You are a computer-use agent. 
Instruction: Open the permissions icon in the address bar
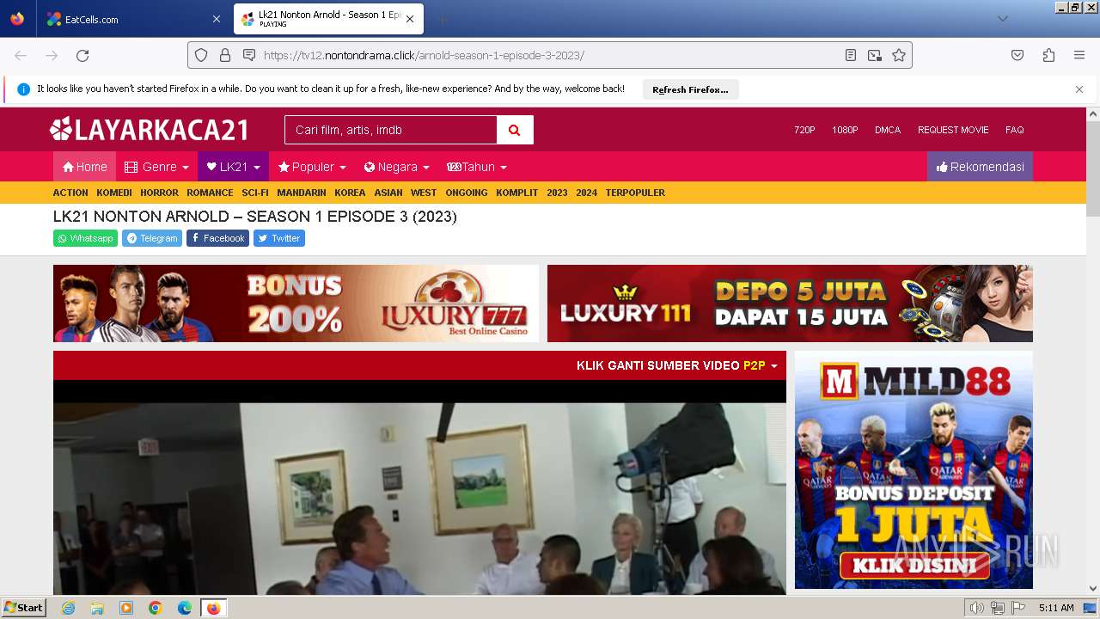(x=249, y=55)
